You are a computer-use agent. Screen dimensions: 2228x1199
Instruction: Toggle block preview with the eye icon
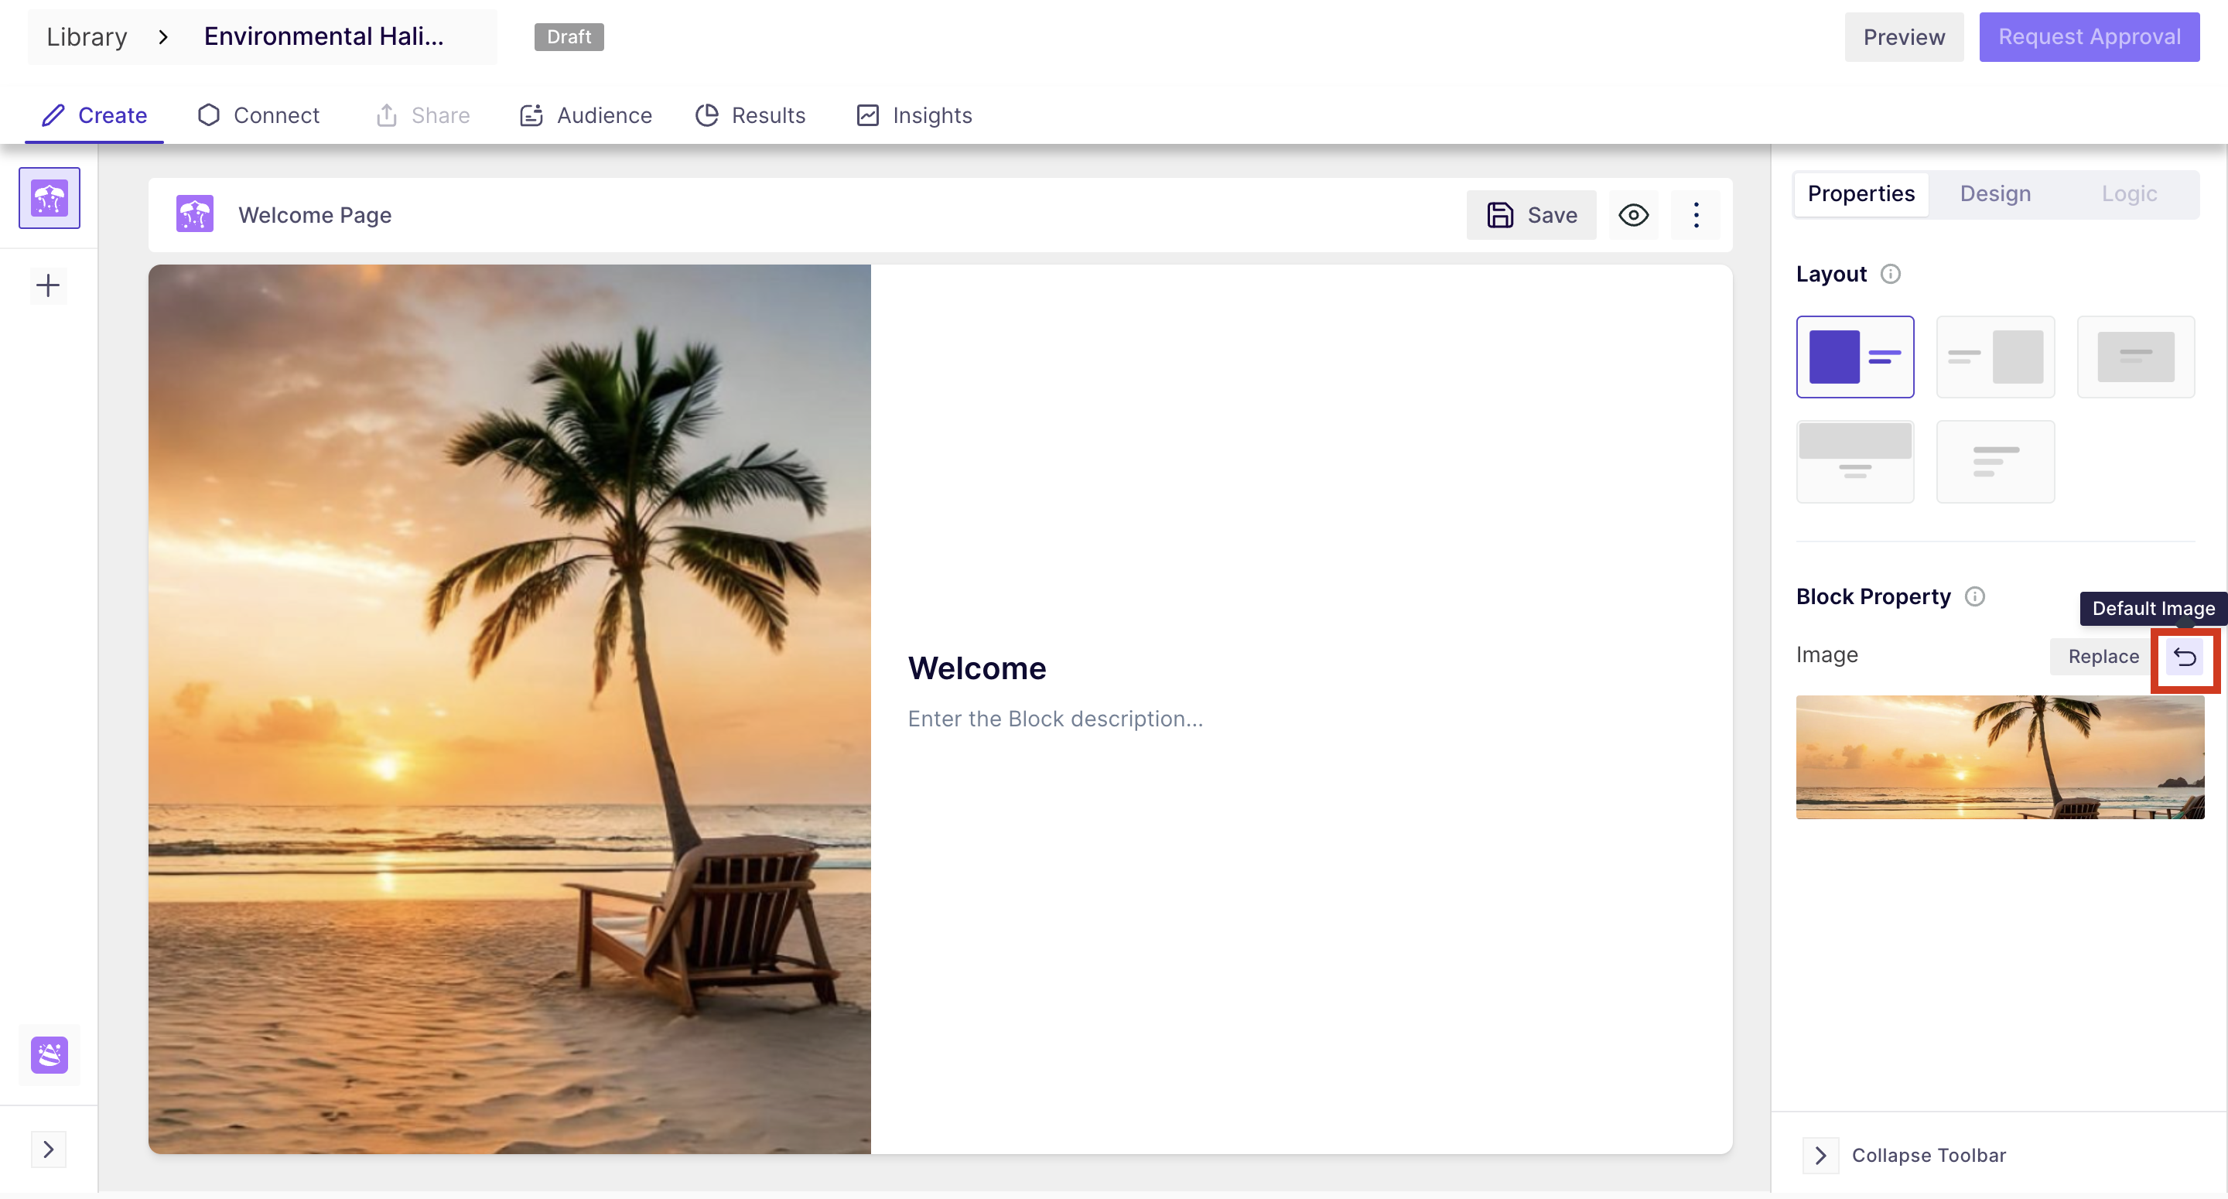(x=1633, y=215)
